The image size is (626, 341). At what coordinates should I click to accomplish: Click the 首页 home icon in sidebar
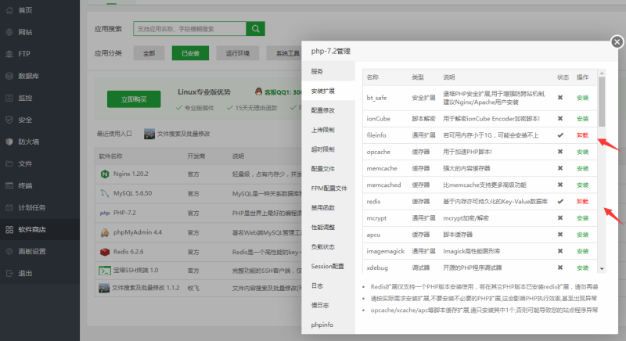click(x=9, y=10)
